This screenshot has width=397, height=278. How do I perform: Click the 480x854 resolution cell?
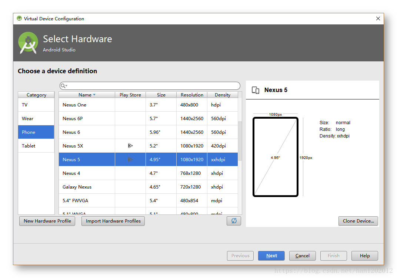pyautogui.click(x=192, y=200)
